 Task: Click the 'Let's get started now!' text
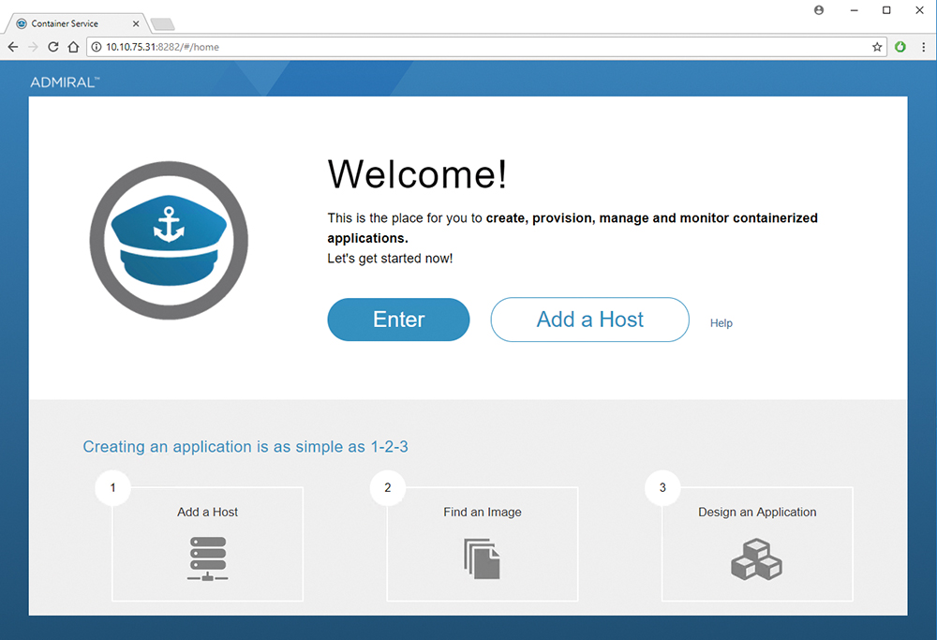coord(390,258)
